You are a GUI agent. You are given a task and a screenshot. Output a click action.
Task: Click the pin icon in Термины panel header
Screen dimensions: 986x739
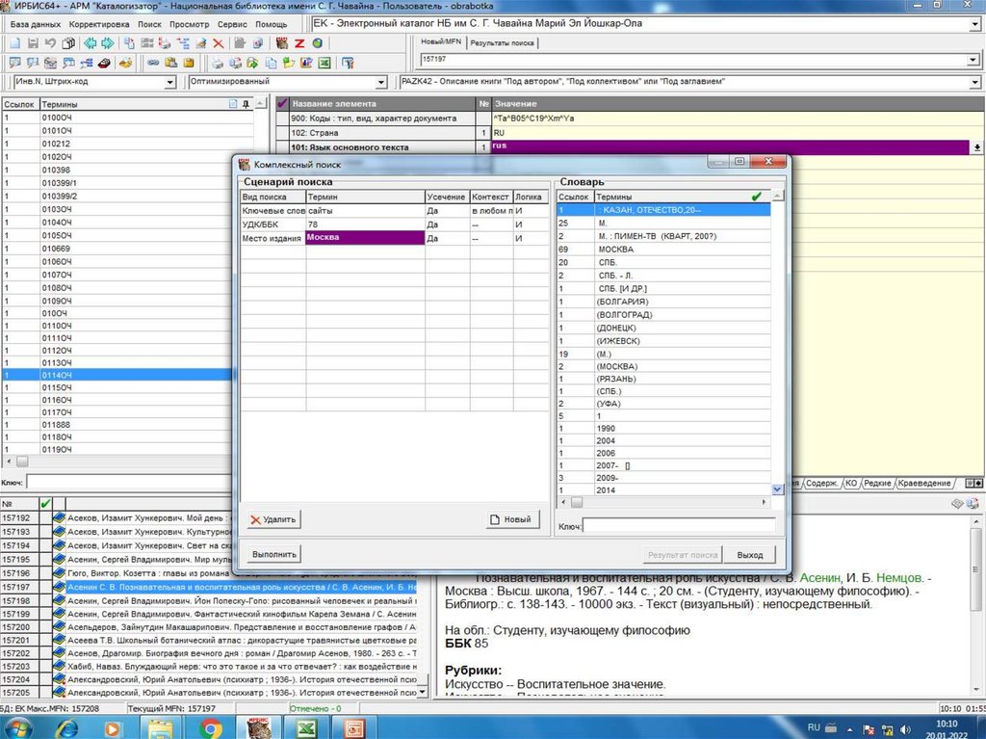pyautogui.click(x=246, y=104)
